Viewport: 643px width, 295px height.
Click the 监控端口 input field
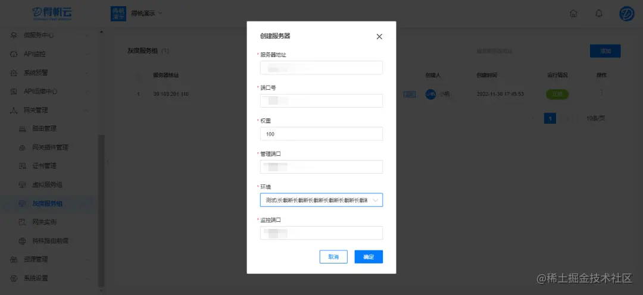point(321,233)
